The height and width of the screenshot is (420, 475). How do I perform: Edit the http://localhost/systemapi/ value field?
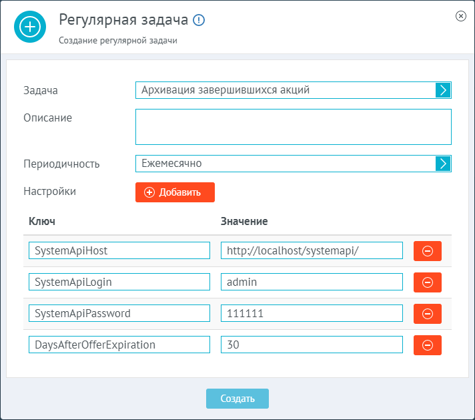[312, 250]
